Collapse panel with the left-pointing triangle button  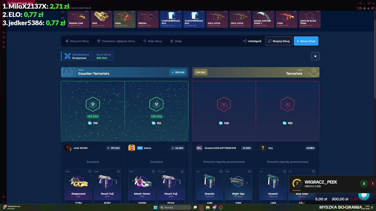(x=315, y=56)
